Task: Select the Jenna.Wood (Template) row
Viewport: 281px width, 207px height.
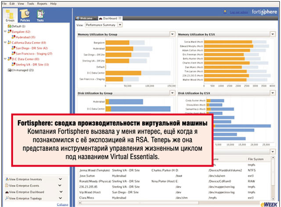Action: point(175,171)
